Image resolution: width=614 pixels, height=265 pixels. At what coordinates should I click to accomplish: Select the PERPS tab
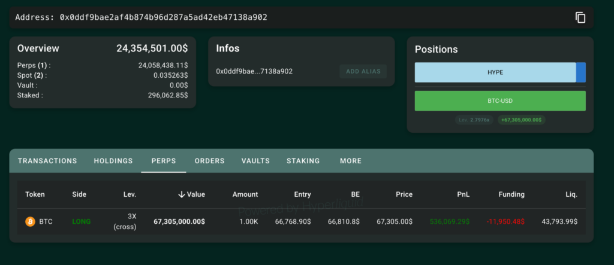[164, 161]
